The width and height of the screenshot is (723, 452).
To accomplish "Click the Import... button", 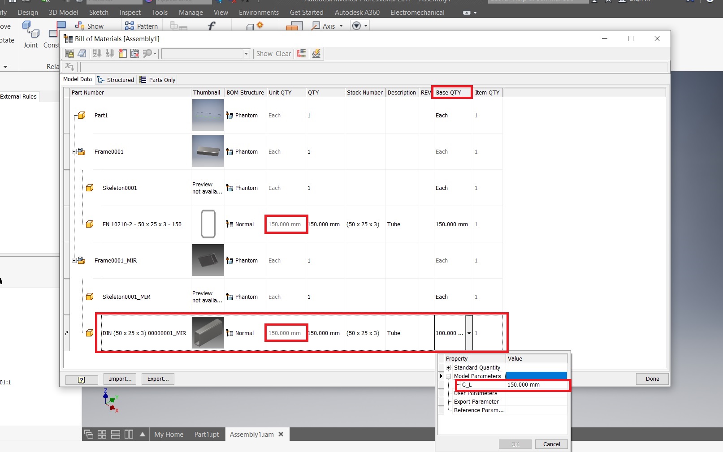I will pyautogui.click(x=120, y=379).
